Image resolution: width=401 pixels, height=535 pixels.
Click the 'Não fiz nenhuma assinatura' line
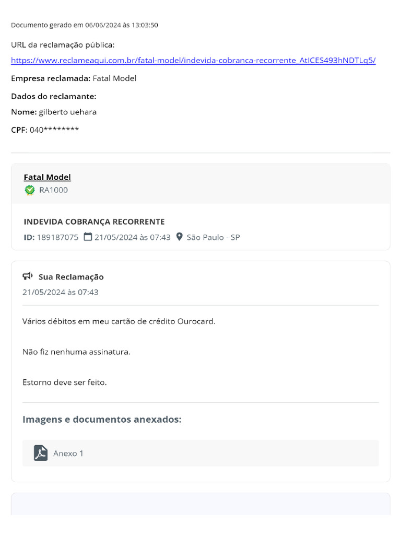(x=76, y=352)
